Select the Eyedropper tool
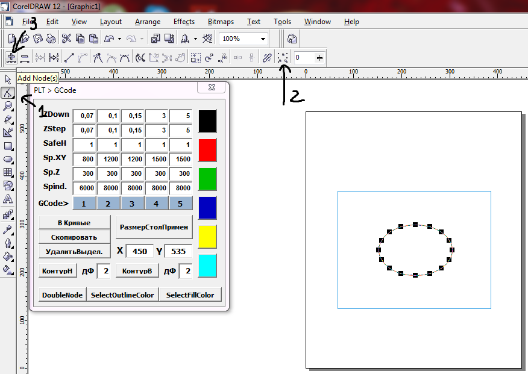The height and width of the screenshot is (374, 528). 8,229
